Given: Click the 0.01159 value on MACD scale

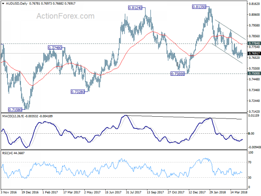Looking at the screenshot, I should tap(254, 115).
